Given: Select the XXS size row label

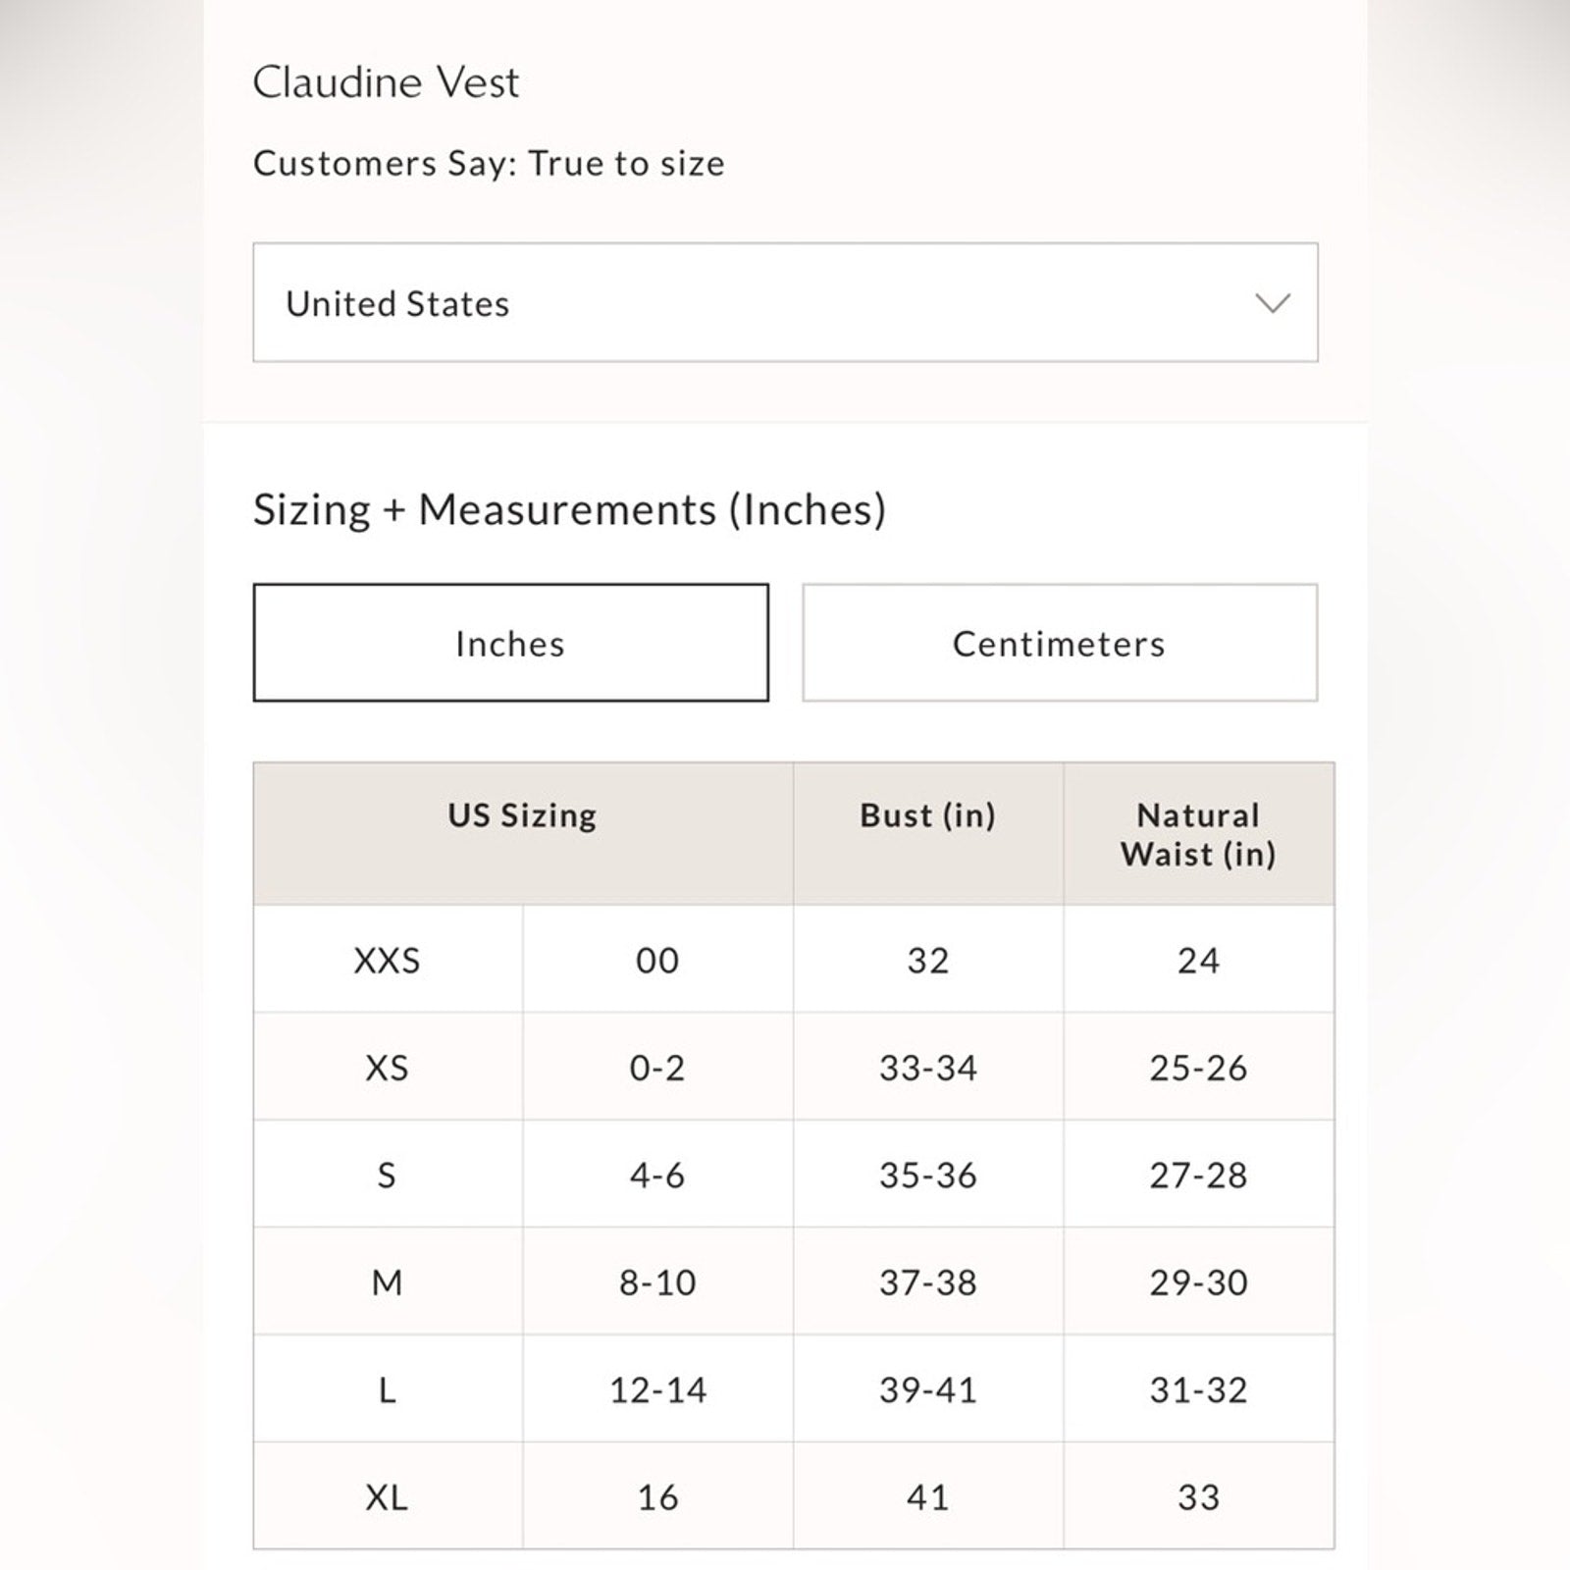Looking at the screenshot, I should 388,961.
